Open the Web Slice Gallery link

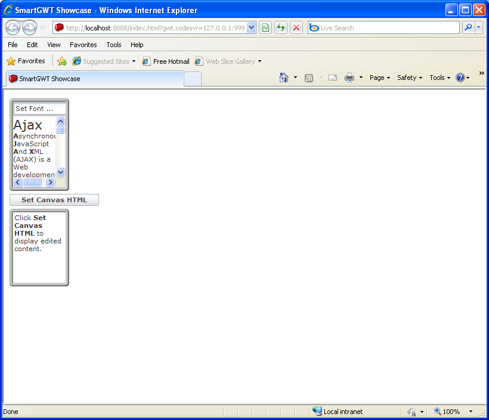point(225,61)
